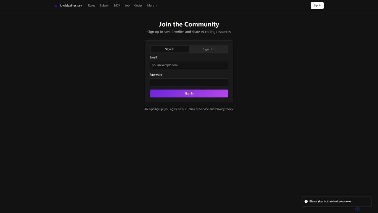Focus the Password input field
378x213 pixels.
189,83
